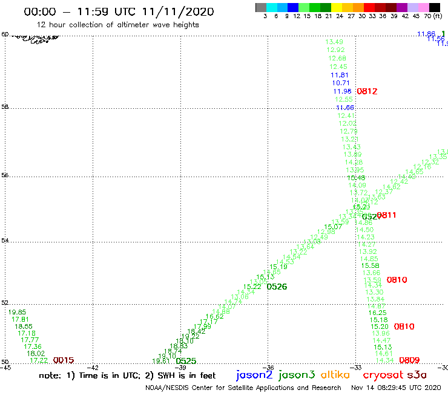This screenshot has height=393, width=448.
Task: Click the orange swatch above legend 30
Action: 358,7
